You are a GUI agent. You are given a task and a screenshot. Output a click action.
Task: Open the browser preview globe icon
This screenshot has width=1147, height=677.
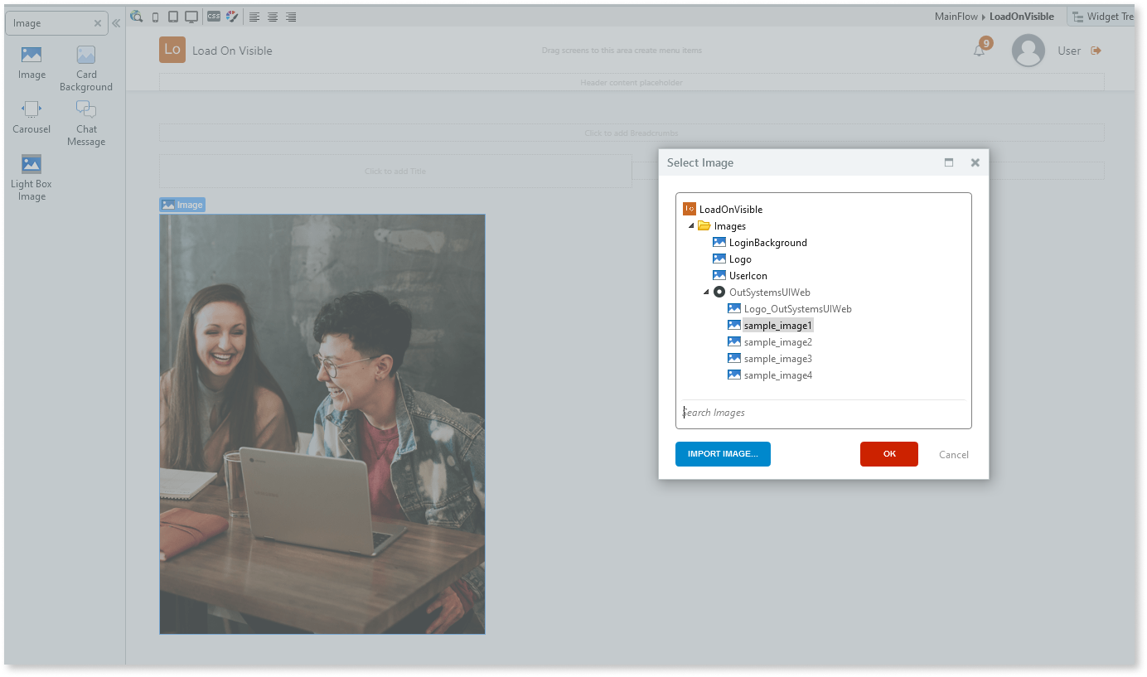(136, 16)
